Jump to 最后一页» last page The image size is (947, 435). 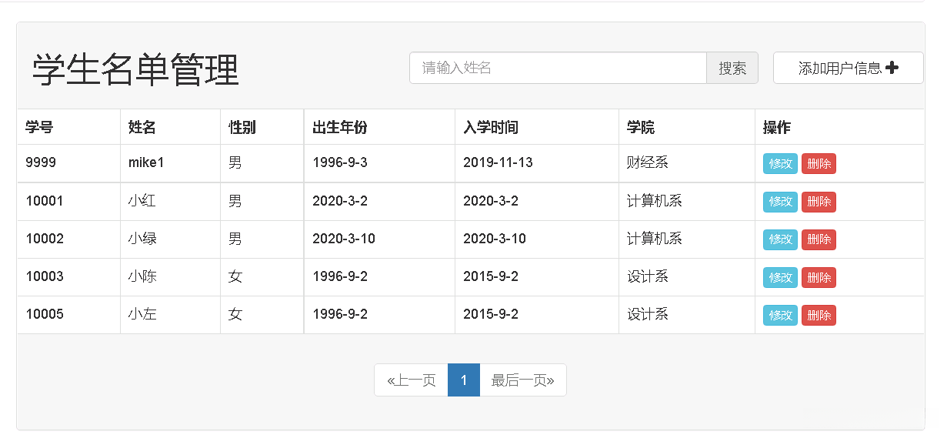pos(523,380)
